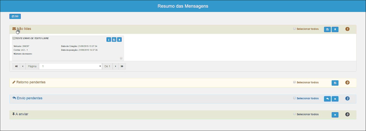
Task: Tick Selecionar todos in A enviar
Action: point(294,114)
